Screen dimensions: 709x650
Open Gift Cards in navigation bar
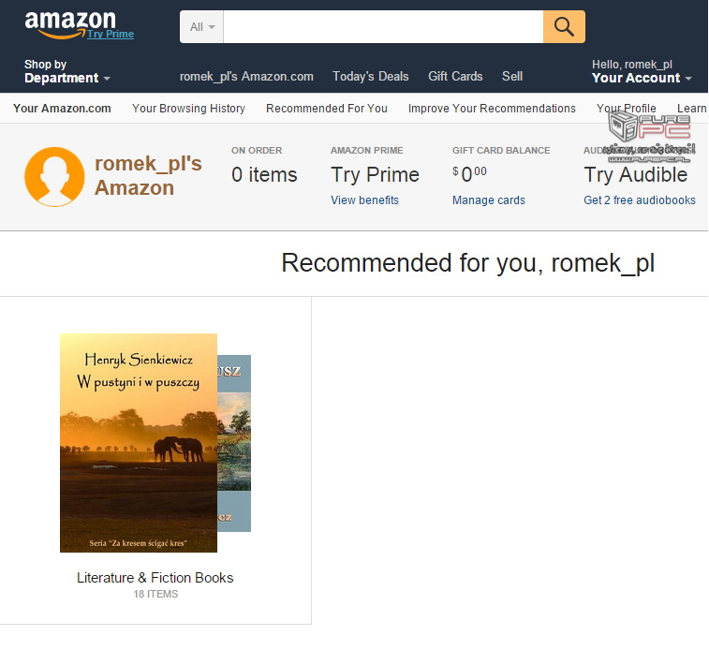(x=455, y=77)
